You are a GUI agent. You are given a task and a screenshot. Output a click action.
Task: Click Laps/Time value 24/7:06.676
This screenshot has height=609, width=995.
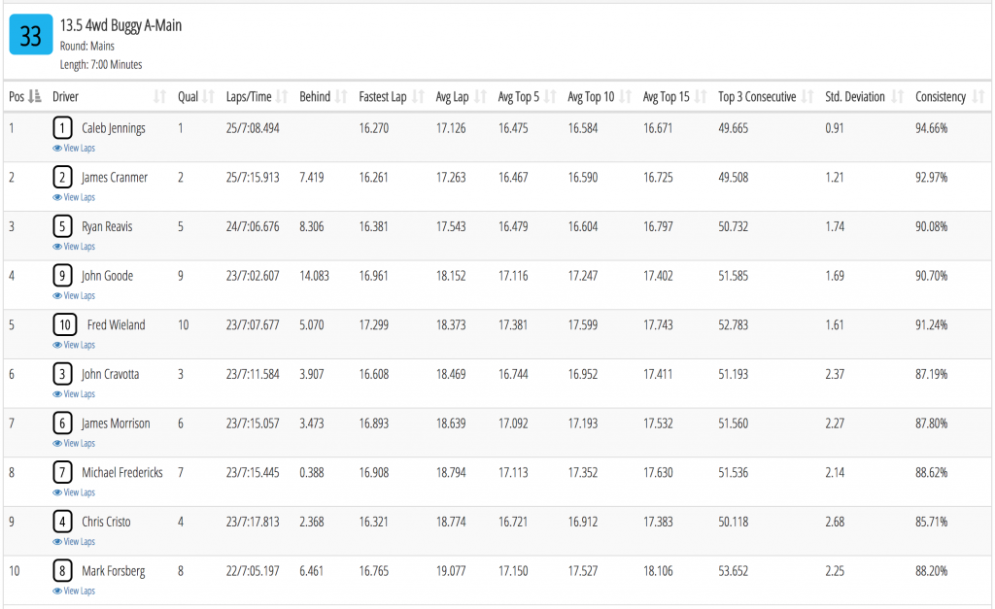[x=253, y=226]
